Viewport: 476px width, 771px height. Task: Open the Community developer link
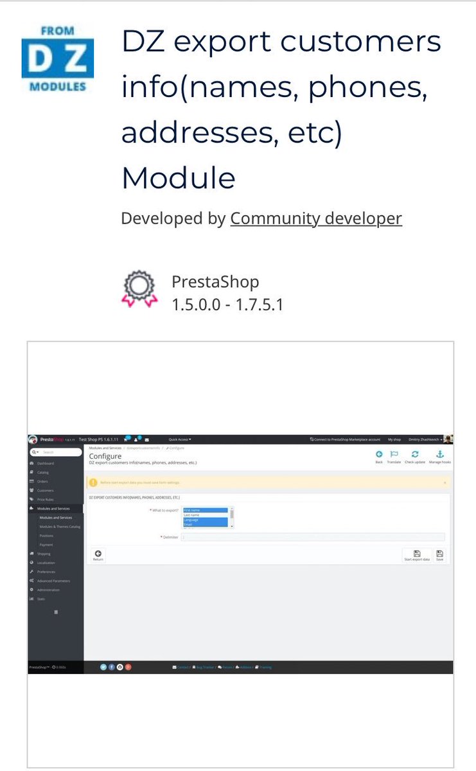316,218
